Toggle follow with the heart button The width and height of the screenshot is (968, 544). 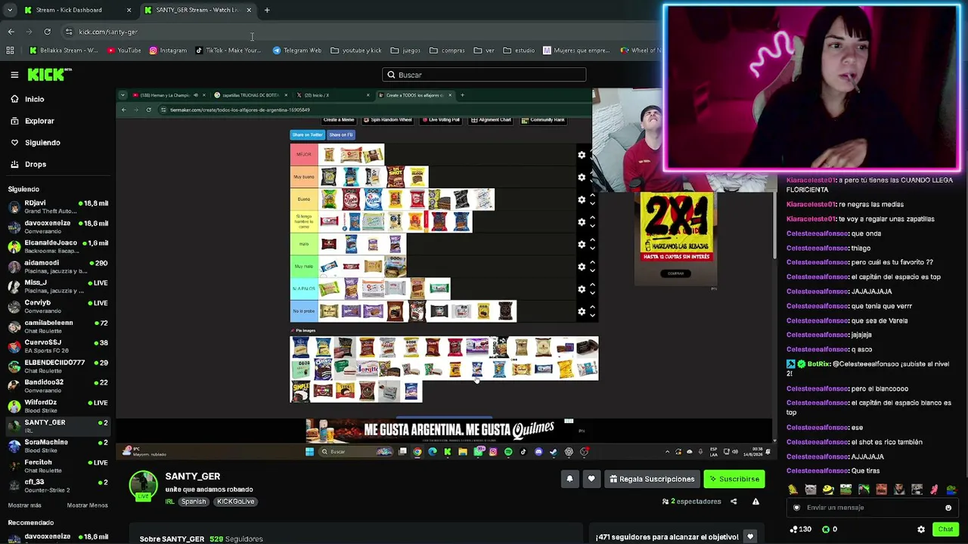coord(591,479)
